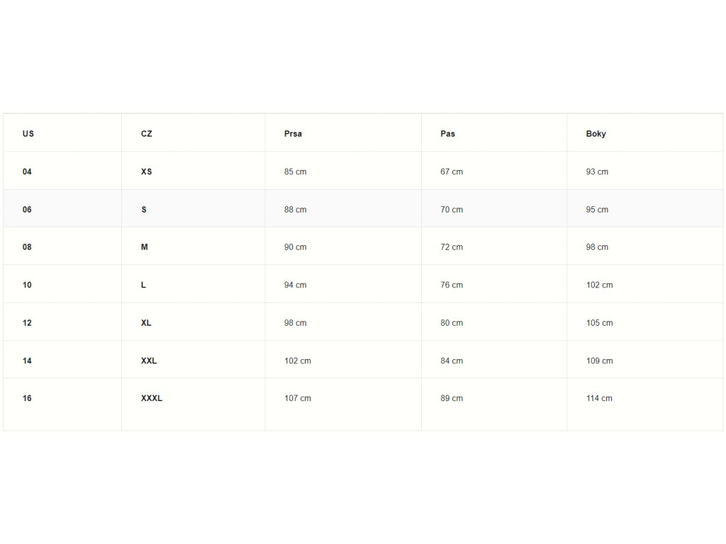Click the 70 cm waist value

click(452, 210)
